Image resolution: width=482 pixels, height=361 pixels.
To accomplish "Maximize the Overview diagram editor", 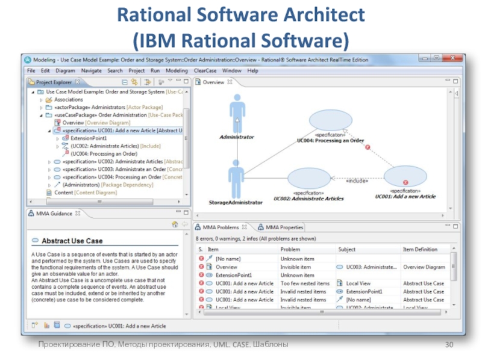I will (x=455, y=81).
